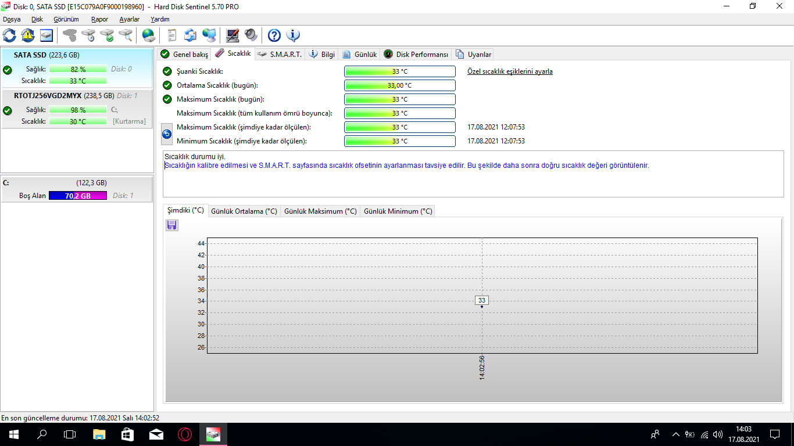The width and height of the screenshot is (794, 446).
Task: Open Opera browser from the taskbar
Action: 185,434
